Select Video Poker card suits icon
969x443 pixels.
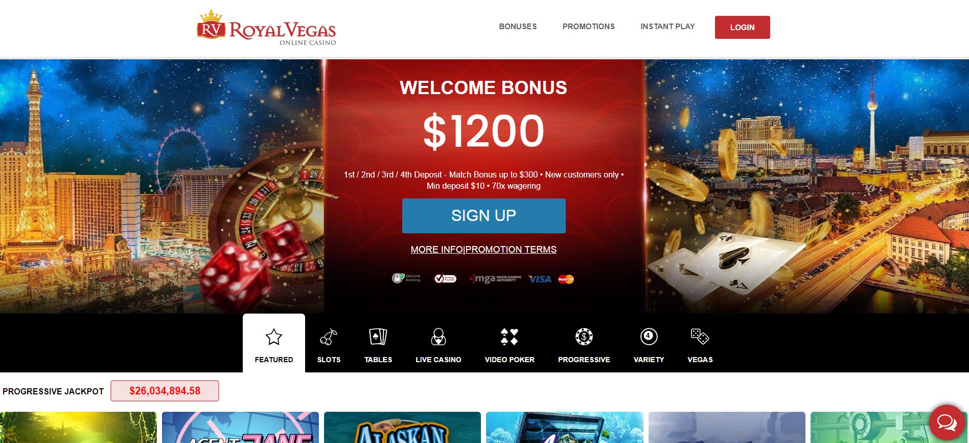(510, 337)
